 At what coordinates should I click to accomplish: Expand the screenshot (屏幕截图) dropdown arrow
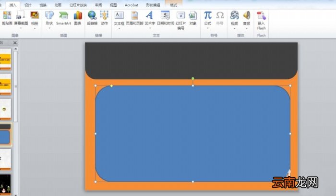click(x=21, y=28)
